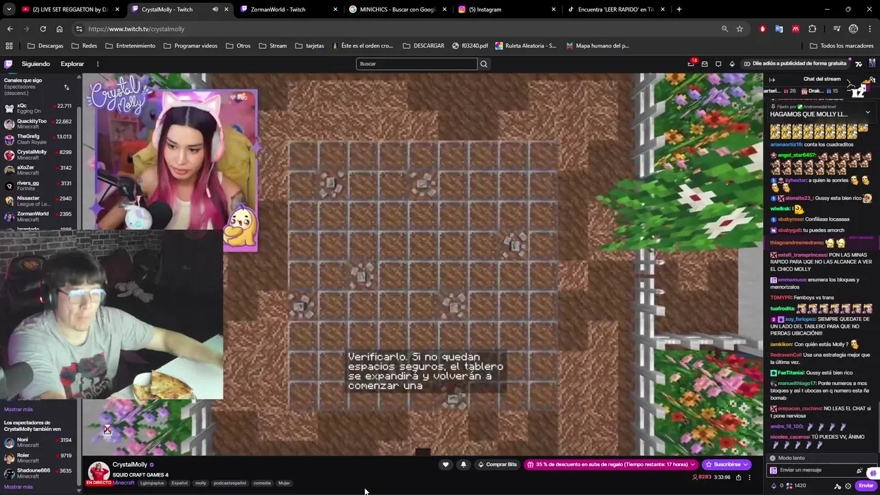Open chat settings gear icon
The image size is (880, 495).
pos(848,486)
